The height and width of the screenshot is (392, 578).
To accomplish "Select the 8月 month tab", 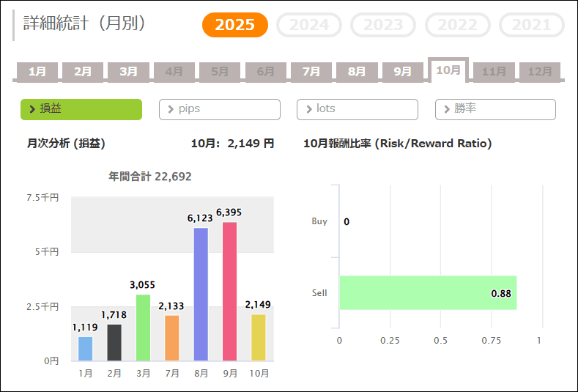I will (x=357, y=72).
